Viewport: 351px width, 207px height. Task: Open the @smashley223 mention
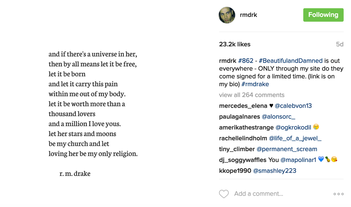(x=275, y=171)
